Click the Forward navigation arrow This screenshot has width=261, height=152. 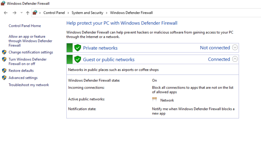14,13
